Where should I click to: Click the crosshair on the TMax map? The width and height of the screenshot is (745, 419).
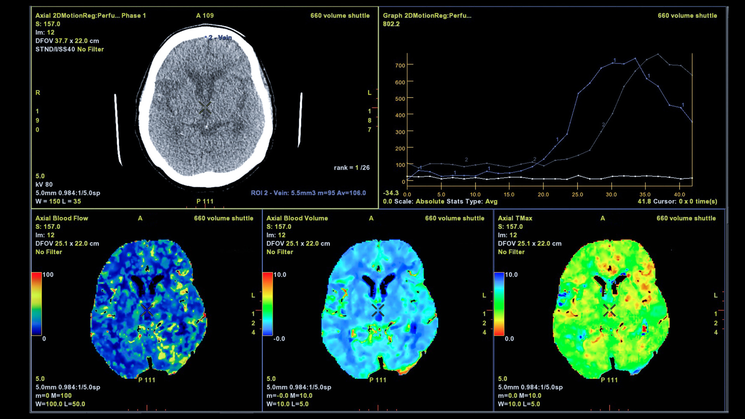(609, 310)
